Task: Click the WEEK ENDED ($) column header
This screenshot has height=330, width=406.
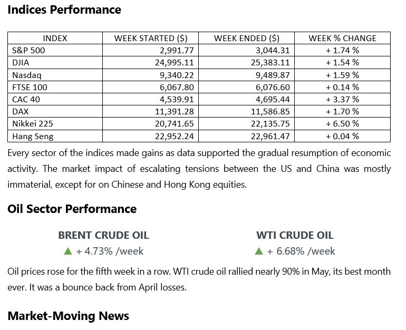Action: tap(246, 38)
